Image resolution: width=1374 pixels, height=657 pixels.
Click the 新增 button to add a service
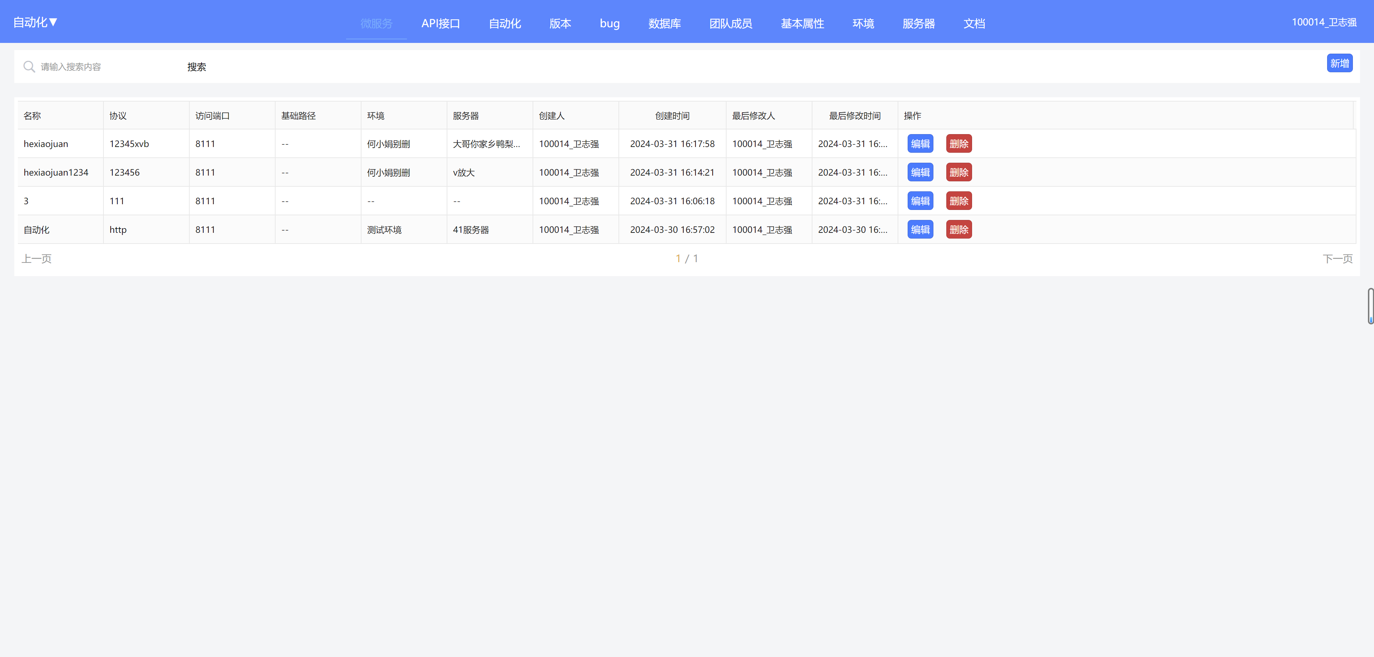1339,63
